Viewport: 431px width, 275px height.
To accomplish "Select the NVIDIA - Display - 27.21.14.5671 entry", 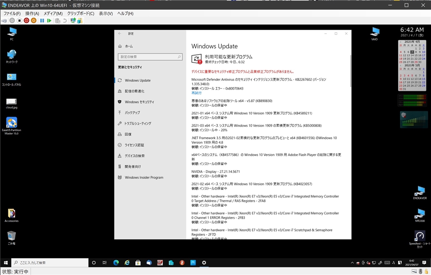I will point(215,172).
